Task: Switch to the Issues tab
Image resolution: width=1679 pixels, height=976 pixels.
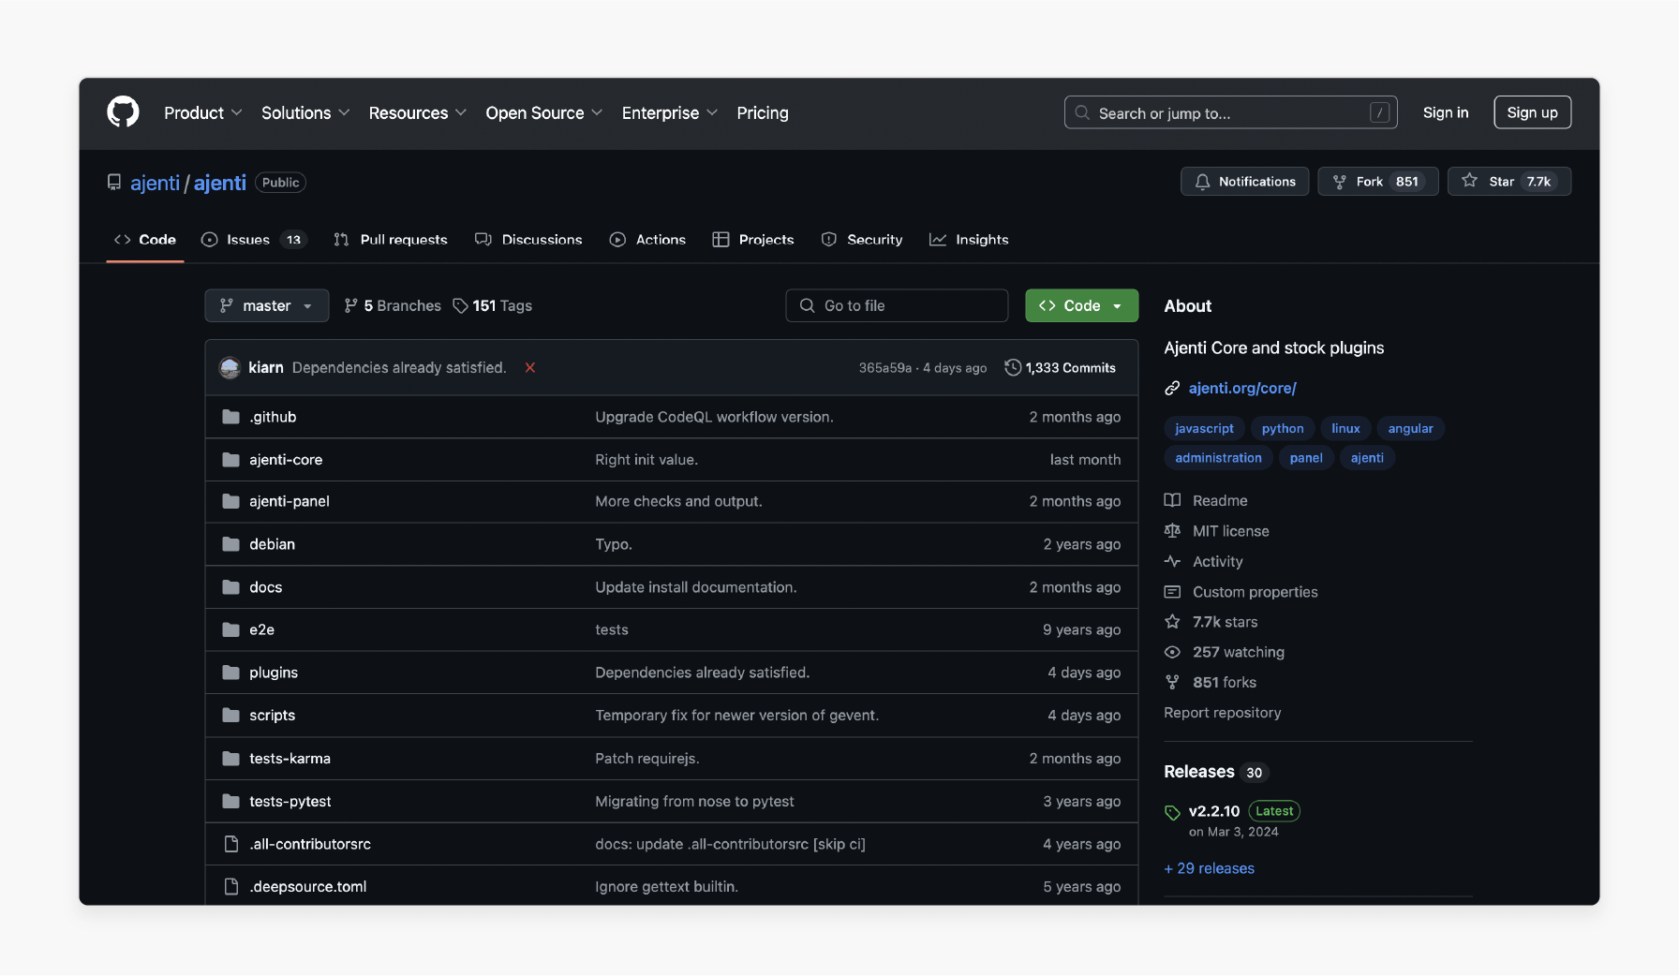Action: 254,240
